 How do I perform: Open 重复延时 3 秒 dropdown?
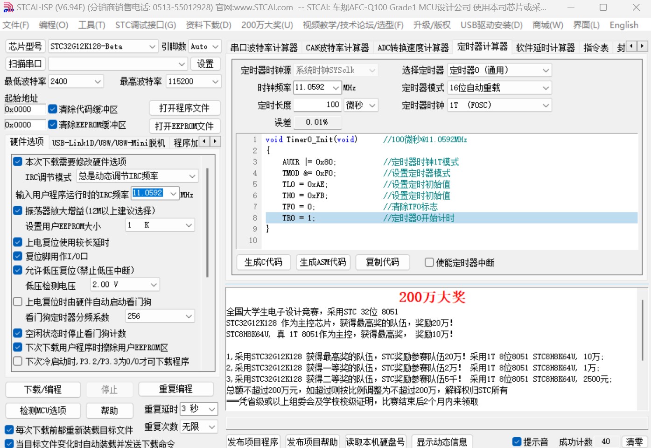point(199,409)
